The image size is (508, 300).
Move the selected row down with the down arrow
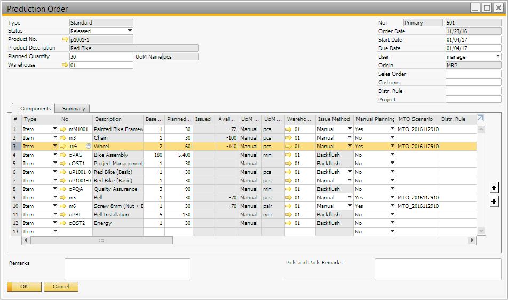(x=494, y=202)
